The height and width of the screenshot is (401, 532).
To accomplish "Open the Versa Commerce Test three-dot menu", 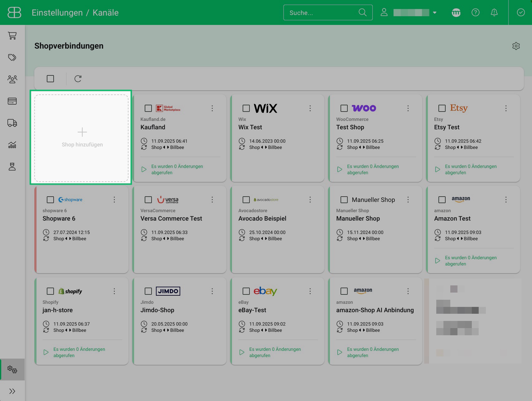I will (212, 200).
